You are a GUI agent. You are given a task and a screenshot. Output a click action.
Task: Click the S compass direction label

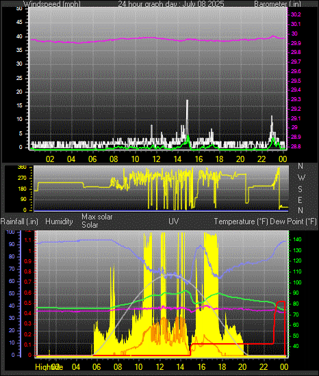pyautogui.click(x=300, y=189)
